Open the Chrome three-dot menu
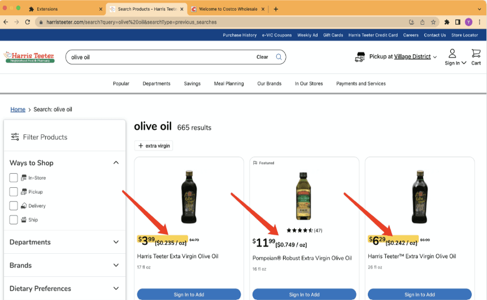The width and height of the screenshot is (487, 300). coord(480,22)
